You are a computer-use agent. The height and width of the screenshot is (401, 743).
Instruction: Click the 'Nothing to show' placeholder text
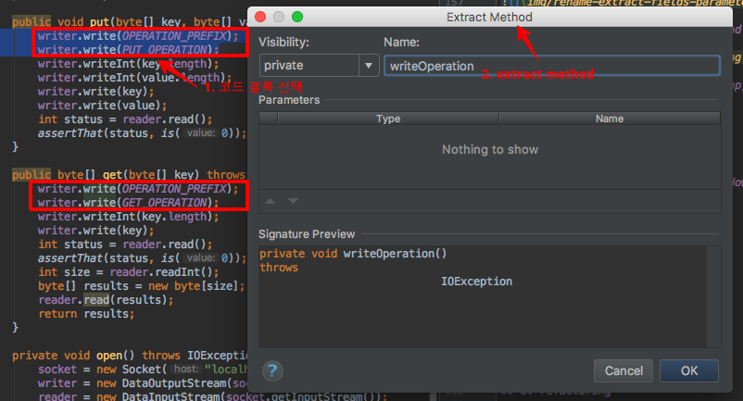click(x=490, y=150)
